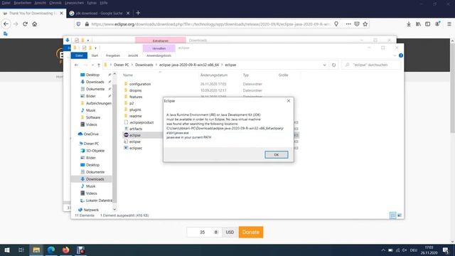The width and height of the screenshot is (455, 256).
Task: Select the dropins folder
Action: click(136, 90)
